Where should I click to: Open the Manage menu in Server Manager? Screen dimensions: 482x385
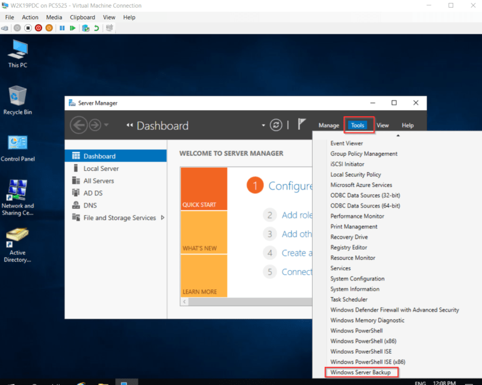[x=328, y=125]
